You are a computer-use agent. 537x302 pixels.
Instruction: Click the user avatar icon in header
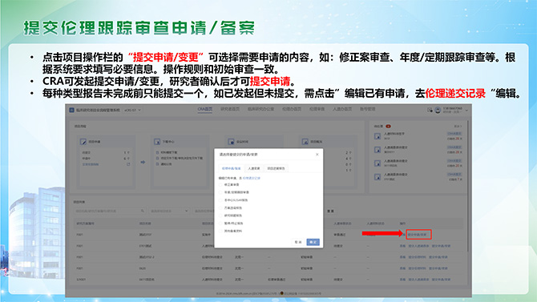438,110
